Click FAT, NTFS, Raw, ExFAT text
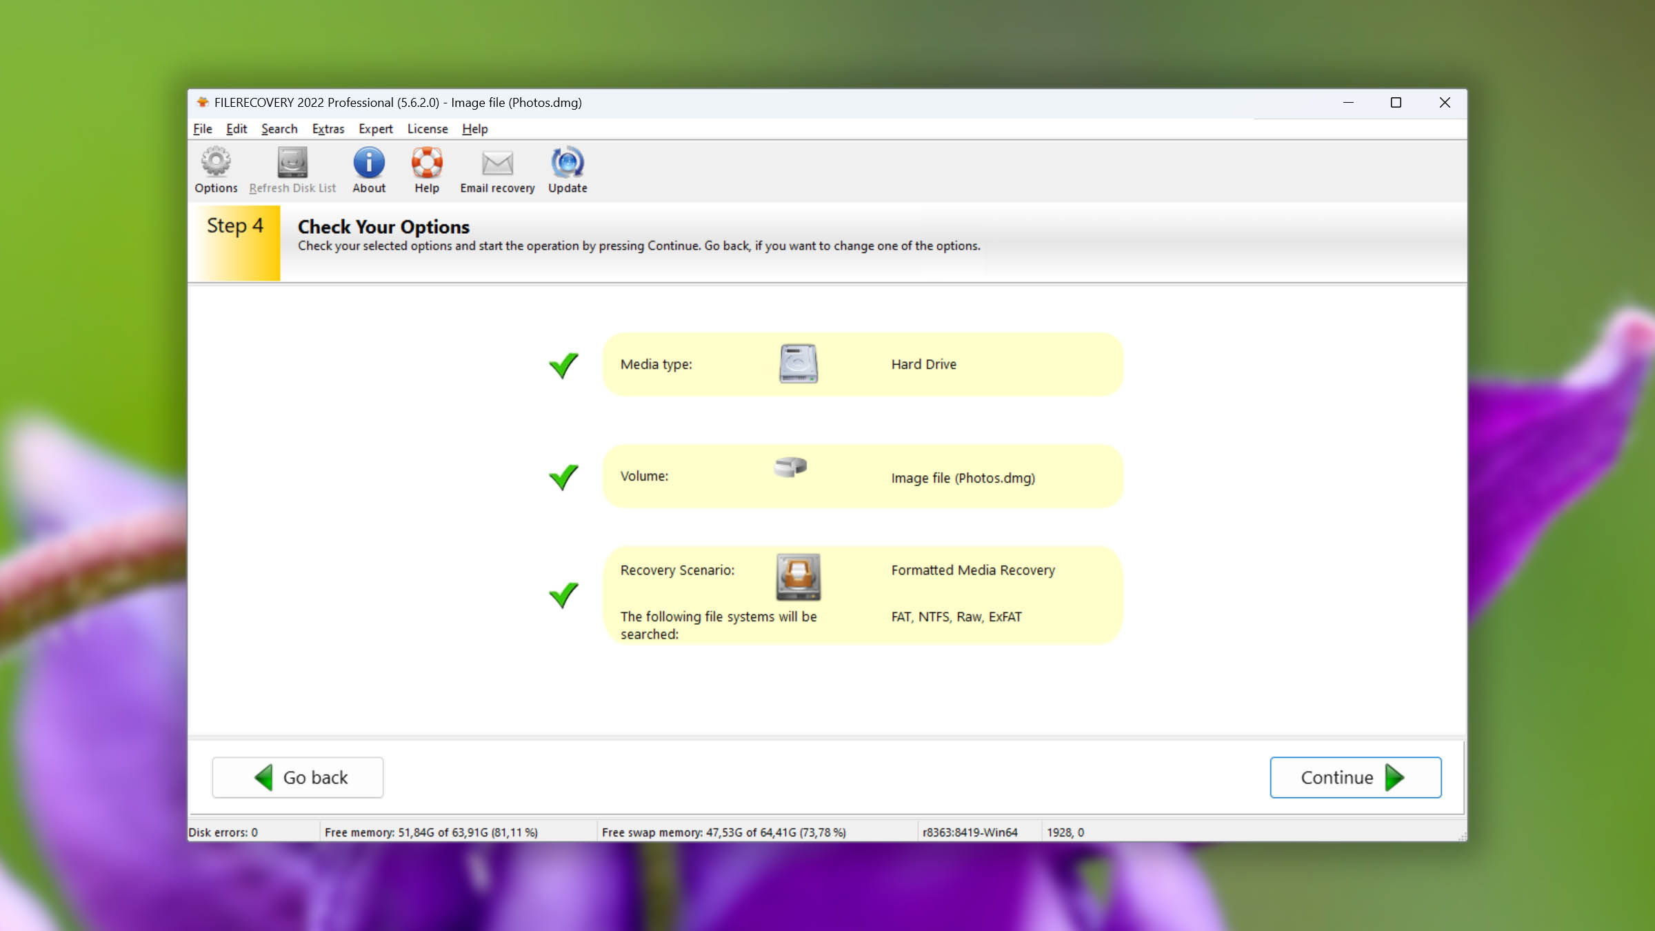 (x=956, y=617)
